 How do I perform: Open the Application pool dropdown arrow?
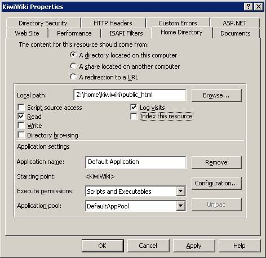180,206
